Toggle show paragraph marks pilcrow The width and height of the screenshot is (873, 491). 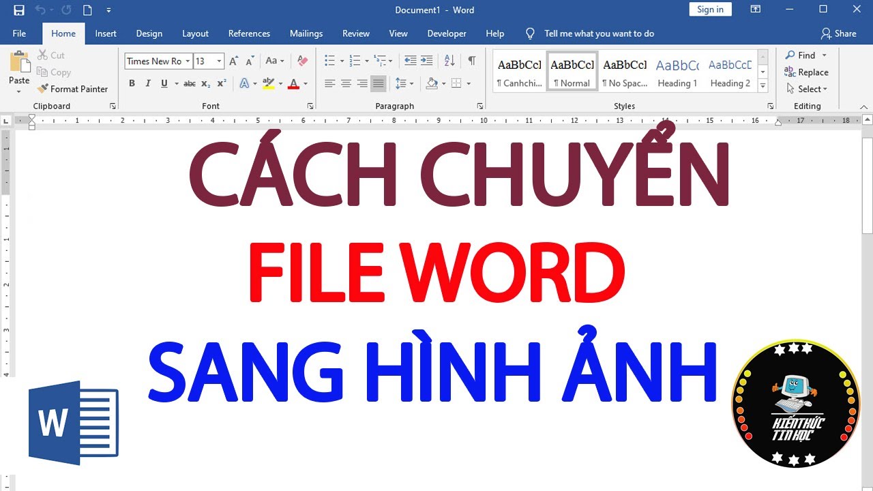(471, 61)
